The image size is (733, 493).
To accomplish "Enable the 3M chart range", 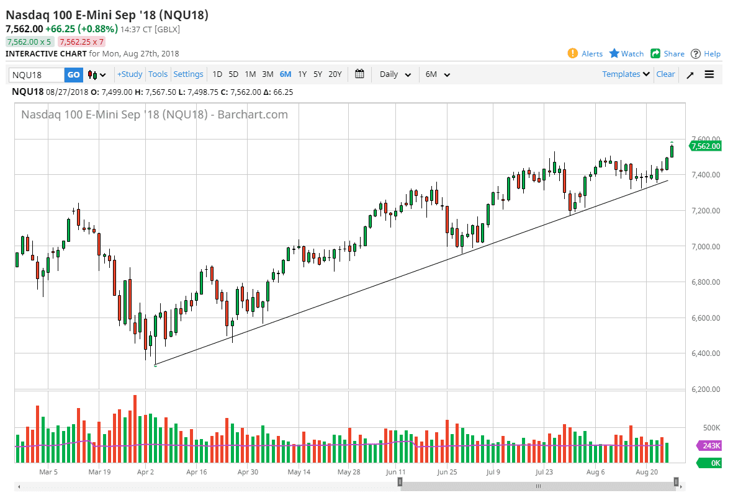I will click(268, 74).
